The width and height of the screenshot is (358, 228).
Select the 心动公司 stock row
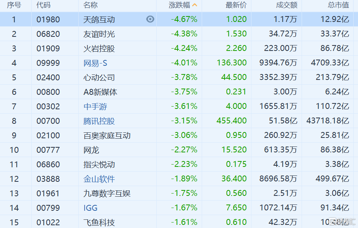99,78
